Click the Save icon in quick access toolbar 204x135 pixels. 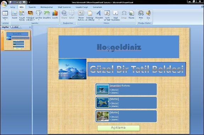point(10,2)
